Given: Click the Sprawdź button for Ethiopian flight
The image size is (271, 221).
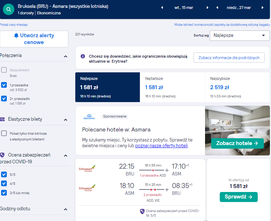Looking at the screenshot, I should click(x=238, y=197).
